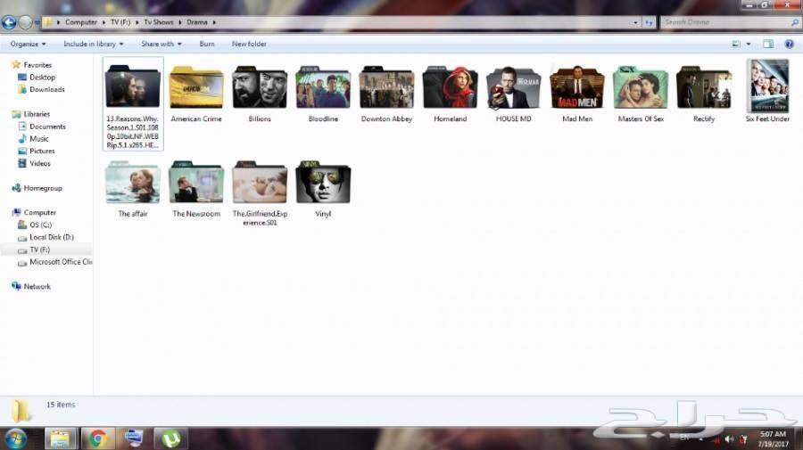Click the taskbar icon after Chrome

(134, 438)
